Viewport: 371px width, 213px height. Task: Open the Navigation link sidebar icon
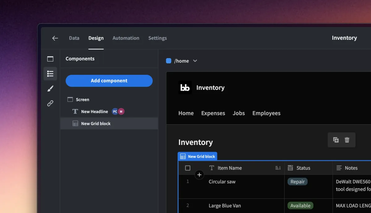click(50, 103)
